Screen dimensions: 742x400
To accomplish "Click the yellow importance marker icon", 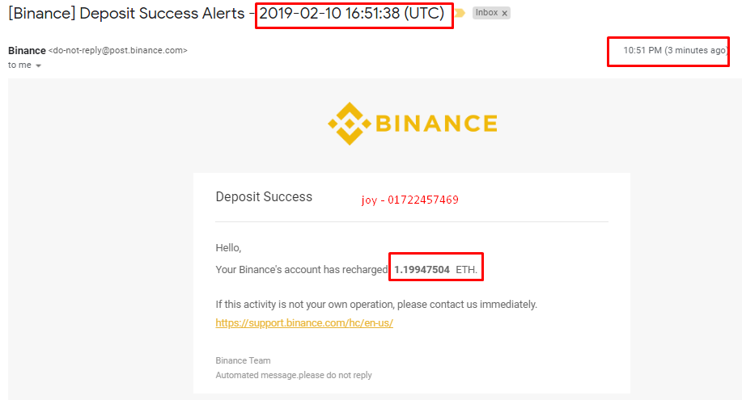I will tap(460, 13).
